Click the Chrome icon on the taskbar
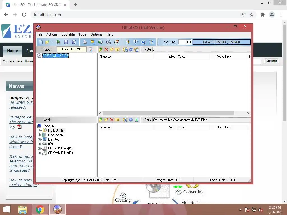The height and width of the screenshot is (215, 287). pyautogui.click(x=40, y=209)
